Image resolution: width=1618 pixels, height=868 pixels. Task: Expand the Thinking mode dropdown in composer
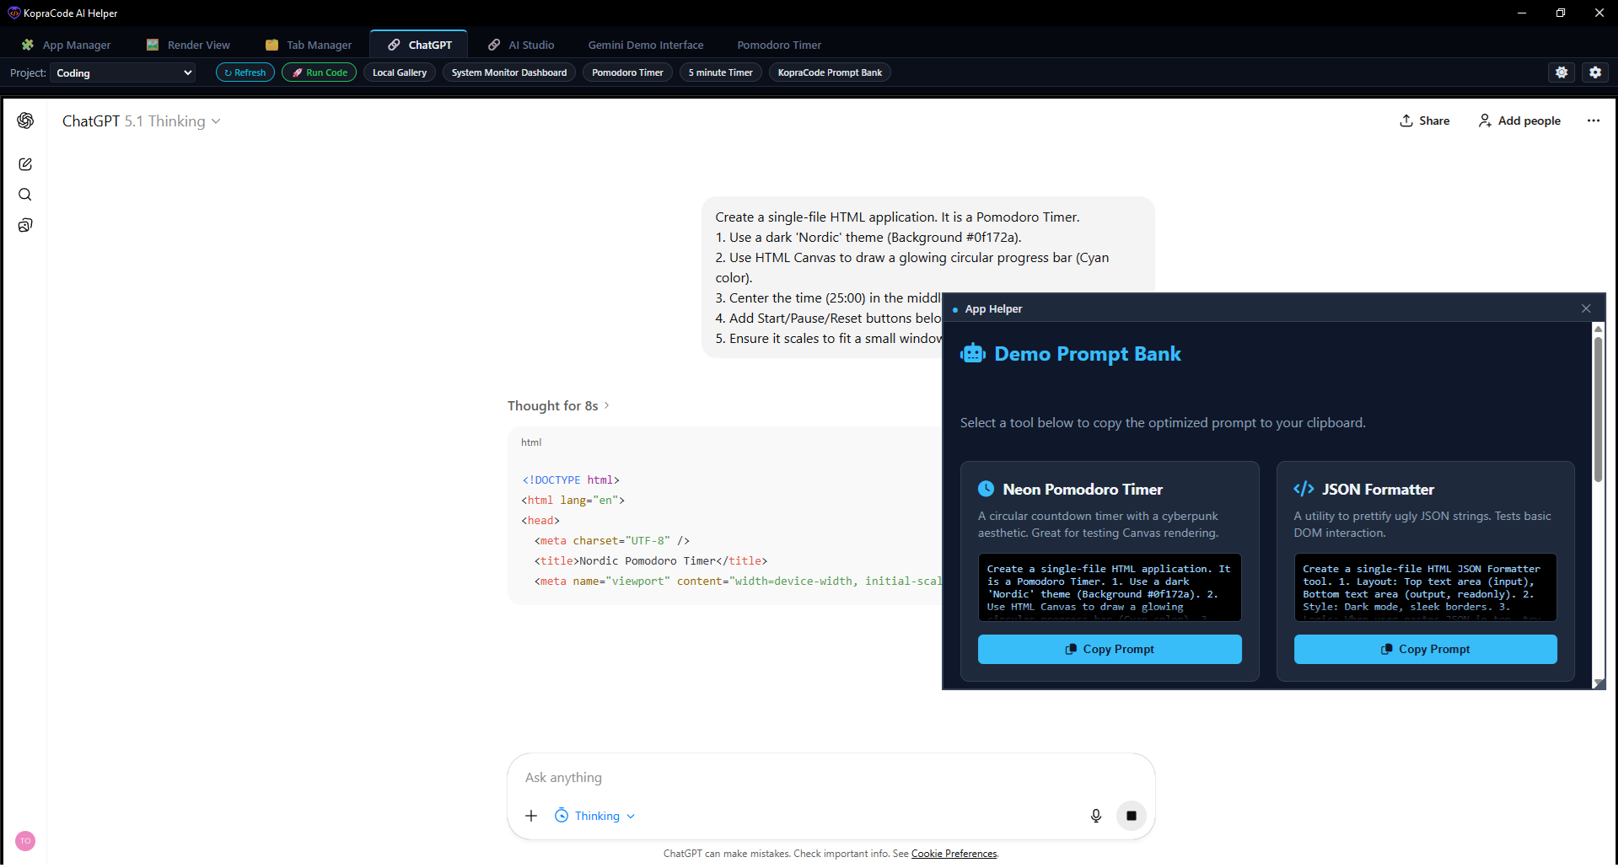click(595, 816)
